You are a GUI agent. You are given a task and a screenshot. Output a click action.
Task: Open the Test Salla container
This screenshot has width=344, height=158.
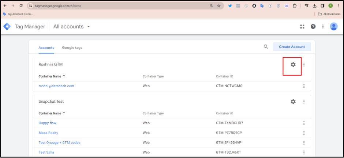46,152
